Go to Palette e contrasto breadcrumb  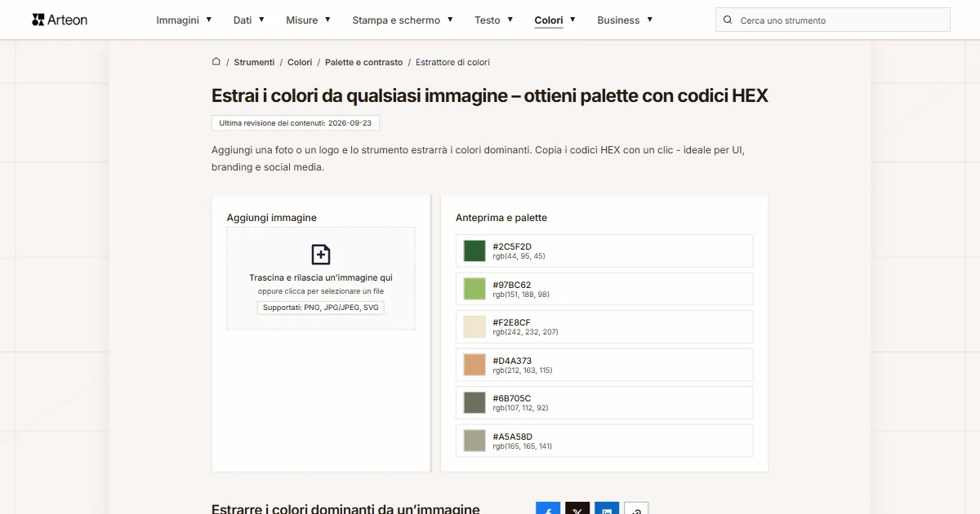363,62
